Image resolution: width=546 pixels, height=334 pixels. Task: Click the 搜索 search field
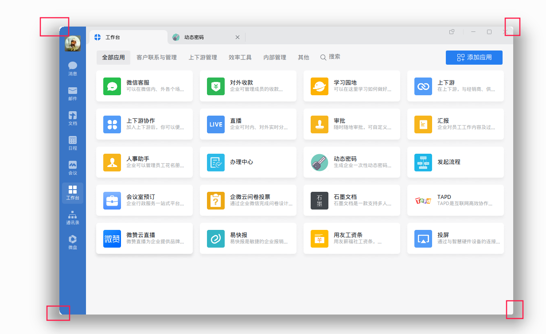[331, 57]
